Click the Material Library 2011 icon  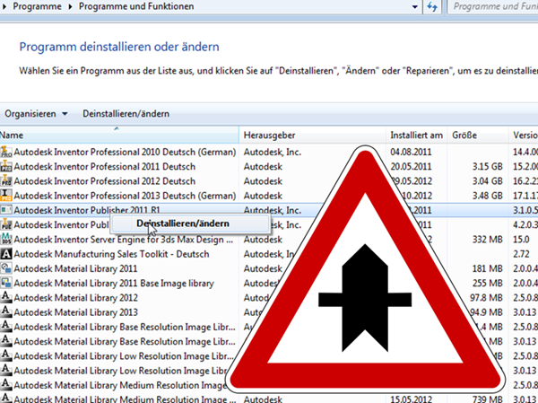click(6, 268)
